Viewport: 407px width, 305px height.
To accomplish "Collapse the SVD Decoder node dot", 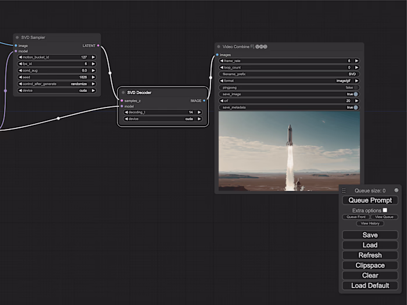I will coord(123,92).
